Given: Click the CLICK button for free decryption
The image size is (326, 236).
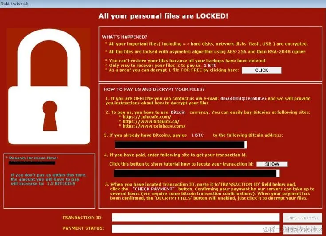Looking at the screenshot, I should click(262, 70).
